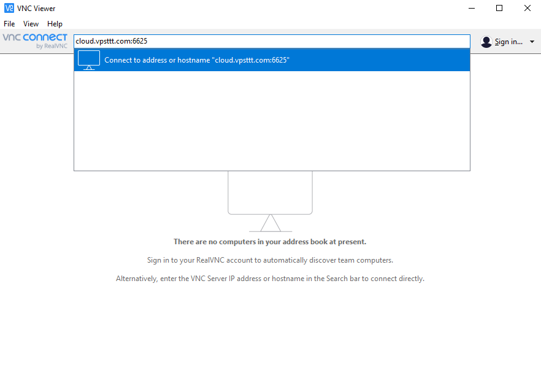Open the File menu
Image resolution: width=541 pixels, height=386 pixels.
click(x=9, y=24)
